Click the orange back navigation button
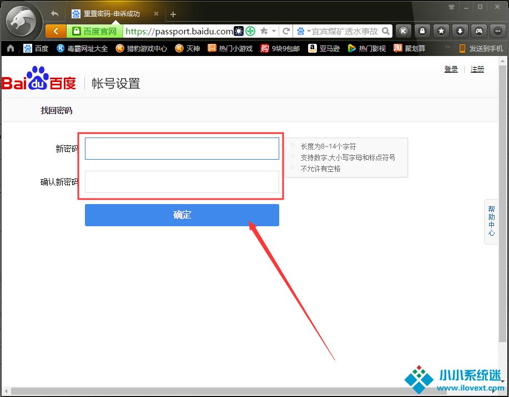 tap(56, 31)
